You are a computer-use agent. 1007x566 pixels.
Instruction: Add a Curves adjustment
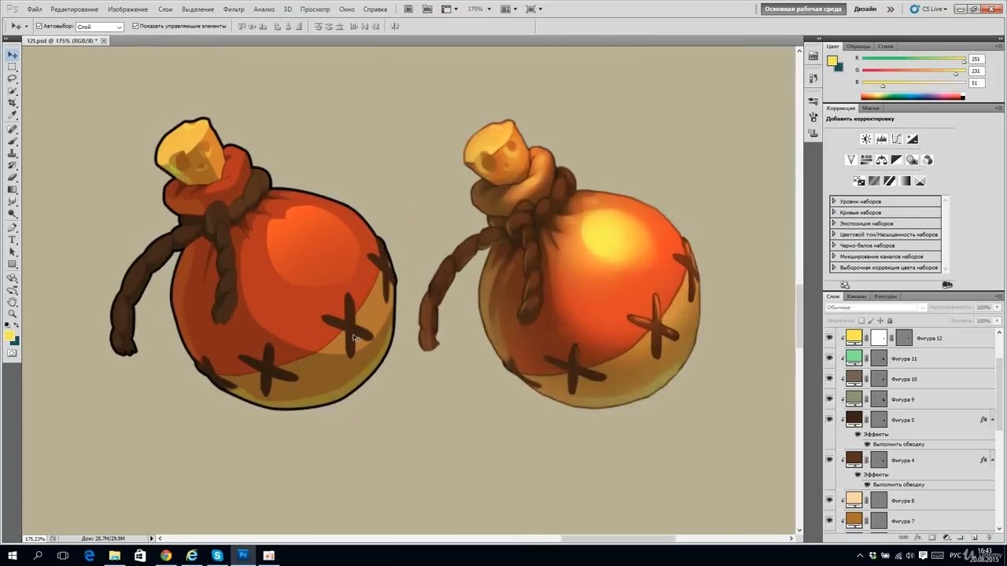click(x=897, y=139)
